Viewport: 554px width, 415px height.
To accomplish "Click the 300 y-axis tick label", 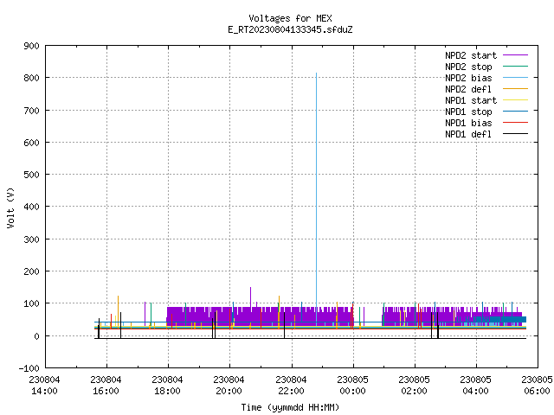I will (x=31, y=239).
